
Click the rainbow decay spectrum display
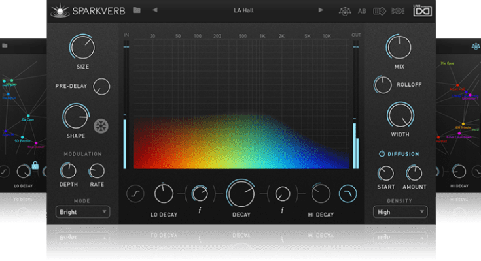pyautogui.click(x=241, y=140)
